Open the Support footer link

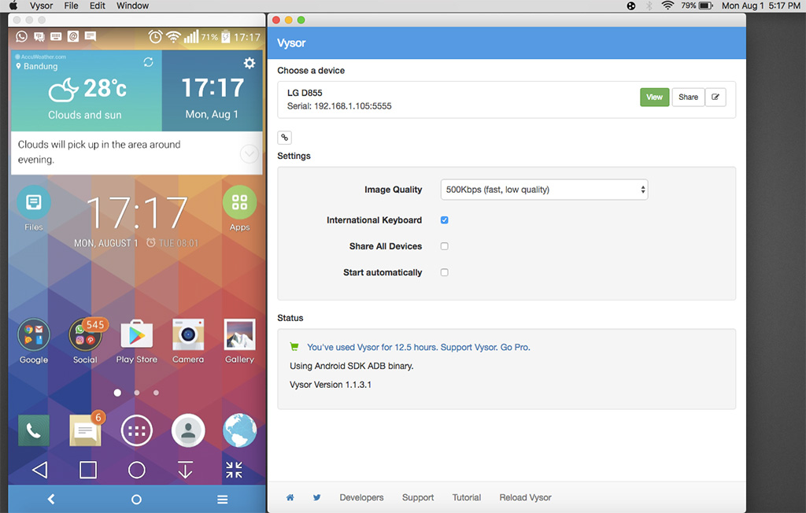(418, 497)
